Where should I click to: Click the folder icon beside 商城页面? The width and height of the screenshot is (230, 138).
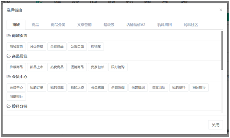click(9, 36)
